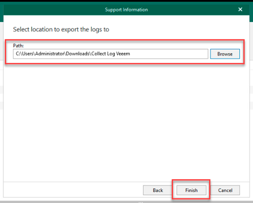
Task: Click empty space right of the path text
Action: (x=169, y=54)
